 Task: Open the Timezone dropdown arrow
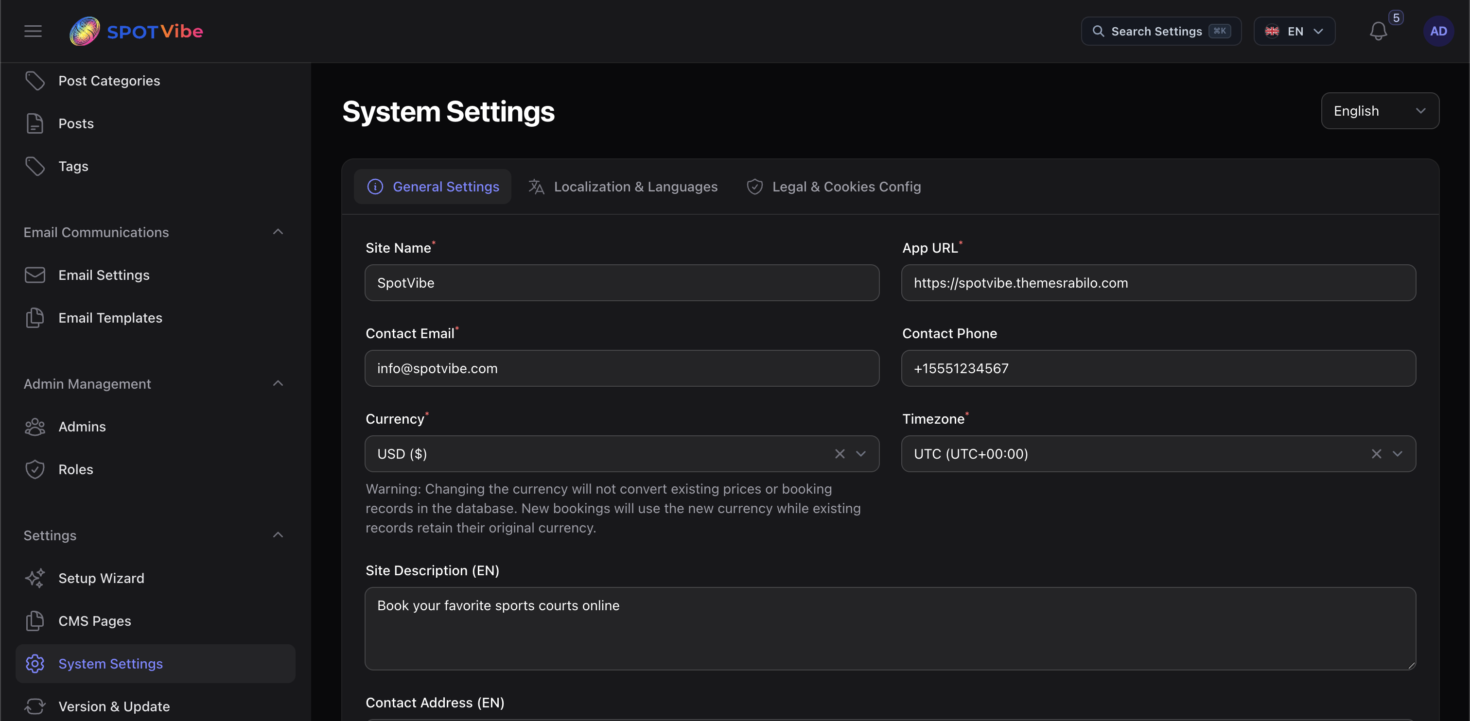click(x=1398, y=454)
